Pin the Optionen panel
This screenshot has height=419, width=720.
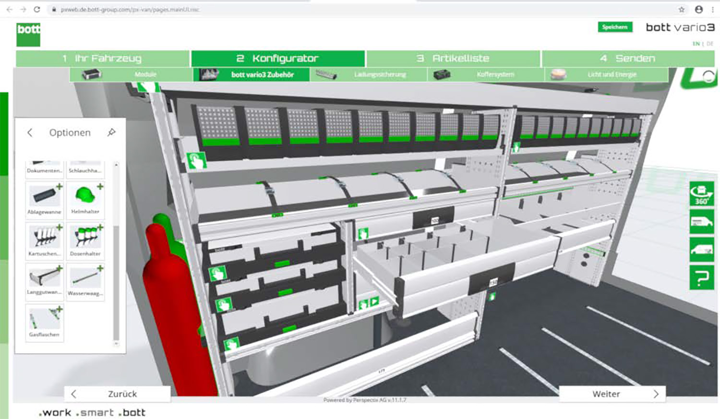pyautogui.click(x=111, y=132)
